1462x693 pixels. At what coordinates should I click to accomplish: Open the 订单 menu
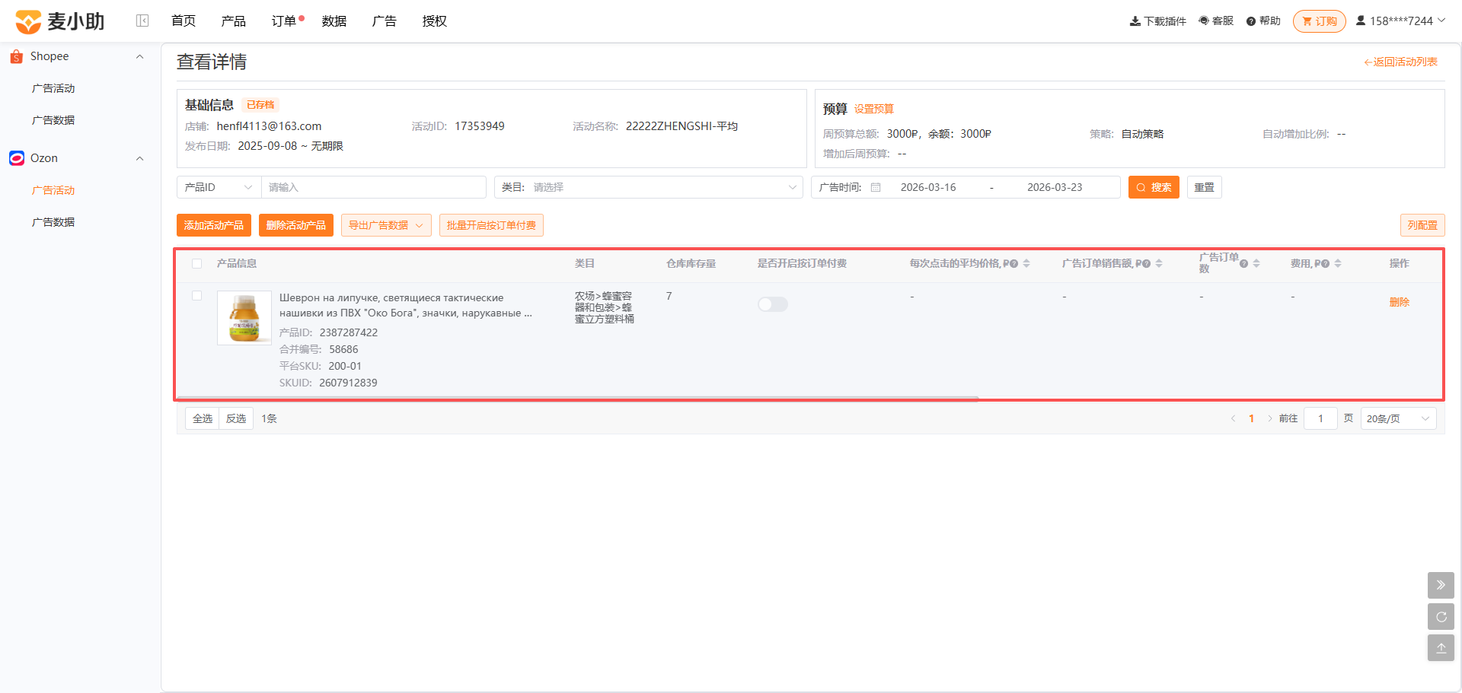click(284, 21)
